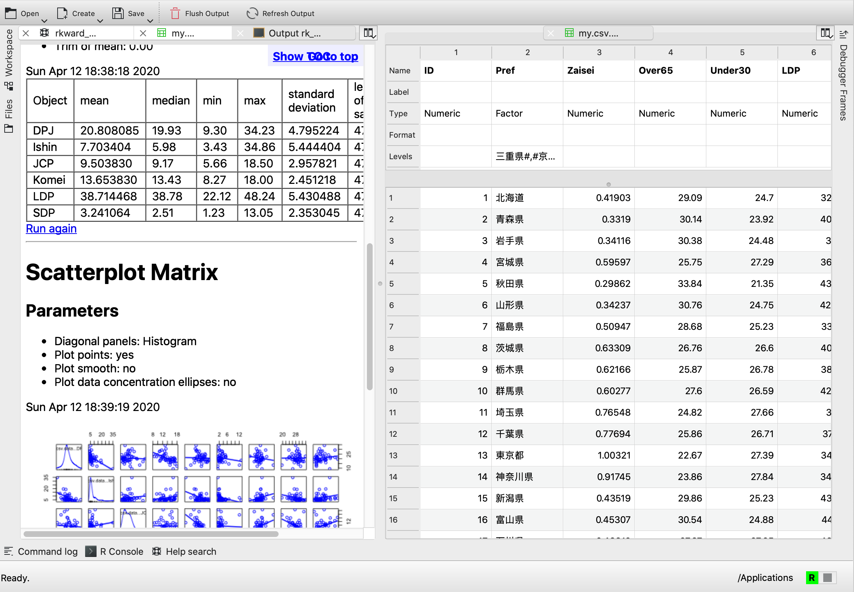This screenshot has height=592, width=854.
Task: Click the metadata Label row header
Action: tap(403, 92)
